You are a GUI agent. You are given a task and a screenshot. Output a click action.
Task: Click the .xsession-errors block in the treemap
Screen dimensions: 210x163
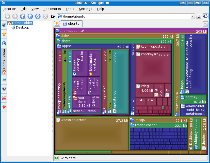(91, 134)
